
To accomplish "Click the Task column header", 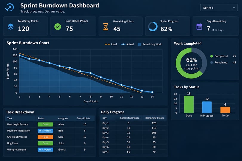I will tap(10, 118).
